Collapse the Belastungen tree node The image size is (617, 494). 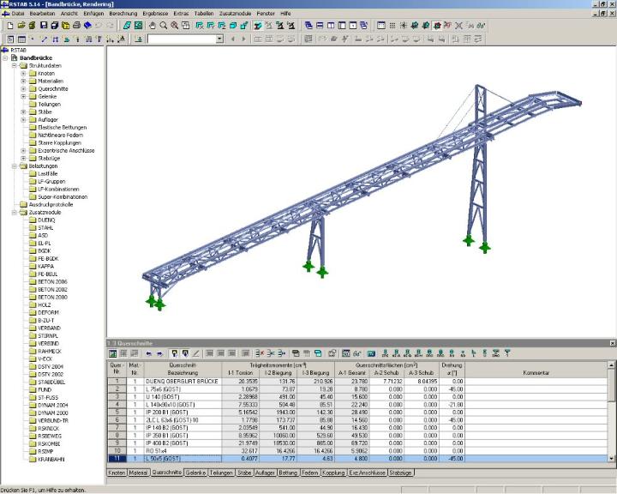coord(15,166)
